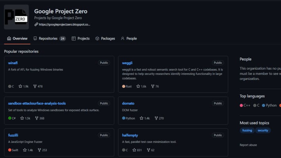Click the Google Project Zero title
The image size is (281, 158).
(x=61, y=11)
